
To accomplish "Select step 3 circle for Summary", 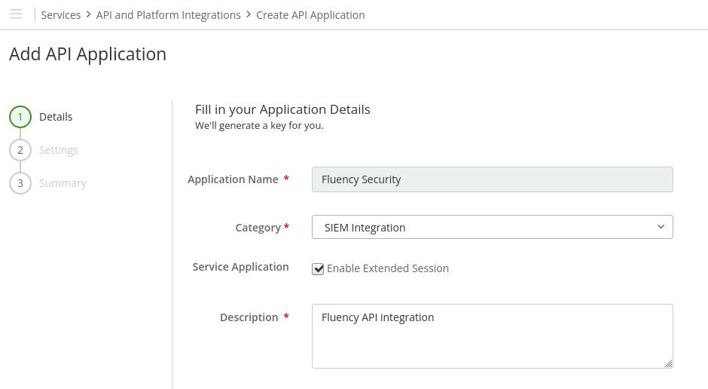I will click(x=20, y=183).
